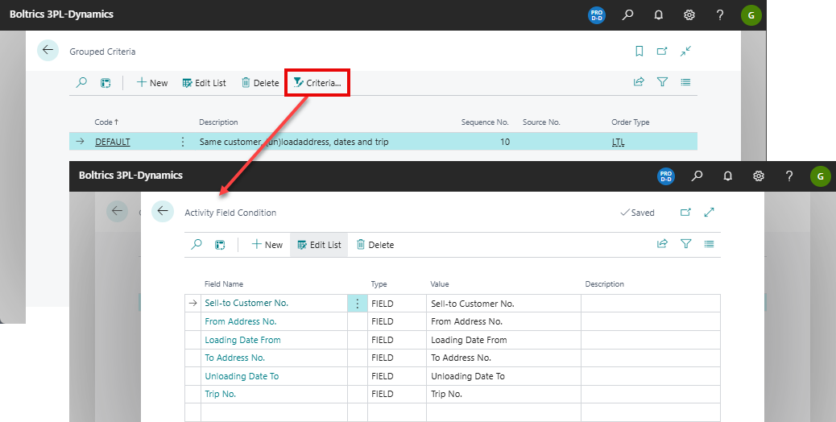The height and width of the screenshot is (422, 836).
Task: Click Delete in Activity Field Condition toolbar
Action: click(x=375, y=245)
